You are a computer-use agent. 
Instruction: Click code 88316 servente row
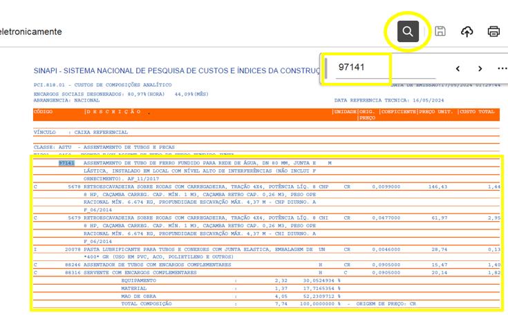pyautogui.click(x=72, y=273)
